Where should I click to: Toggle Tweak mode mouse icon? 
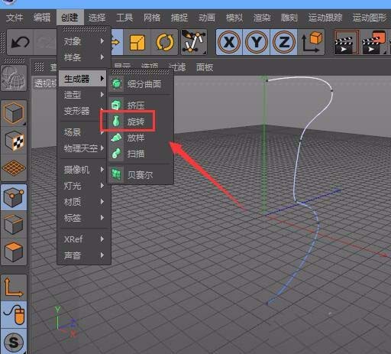pyautogui.click(x=14, y=314)
